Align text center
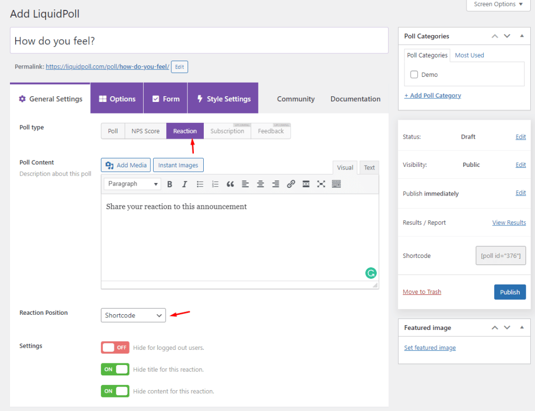The image size is (535, 411). 260,185
